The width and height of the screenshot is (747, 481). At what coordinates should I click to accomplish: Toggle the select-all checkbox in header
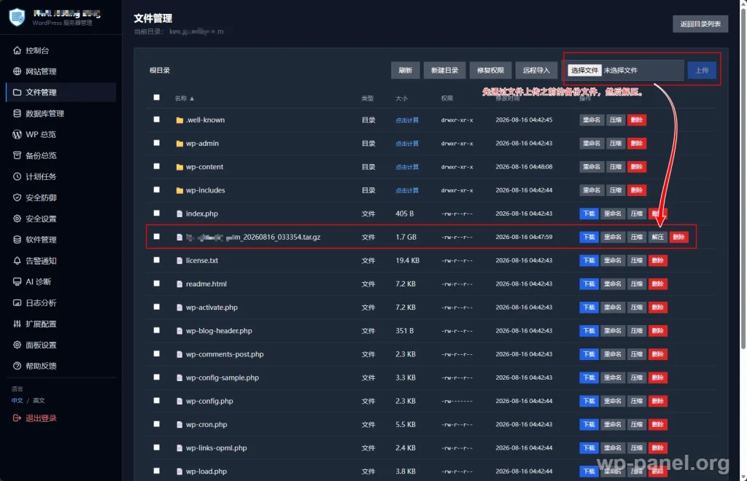coord(157,97)
